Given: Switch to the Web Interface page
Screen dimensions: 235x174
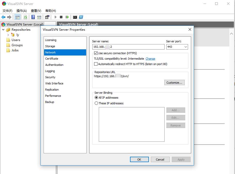Looking at the screenshot, I should tap(65, 83).
